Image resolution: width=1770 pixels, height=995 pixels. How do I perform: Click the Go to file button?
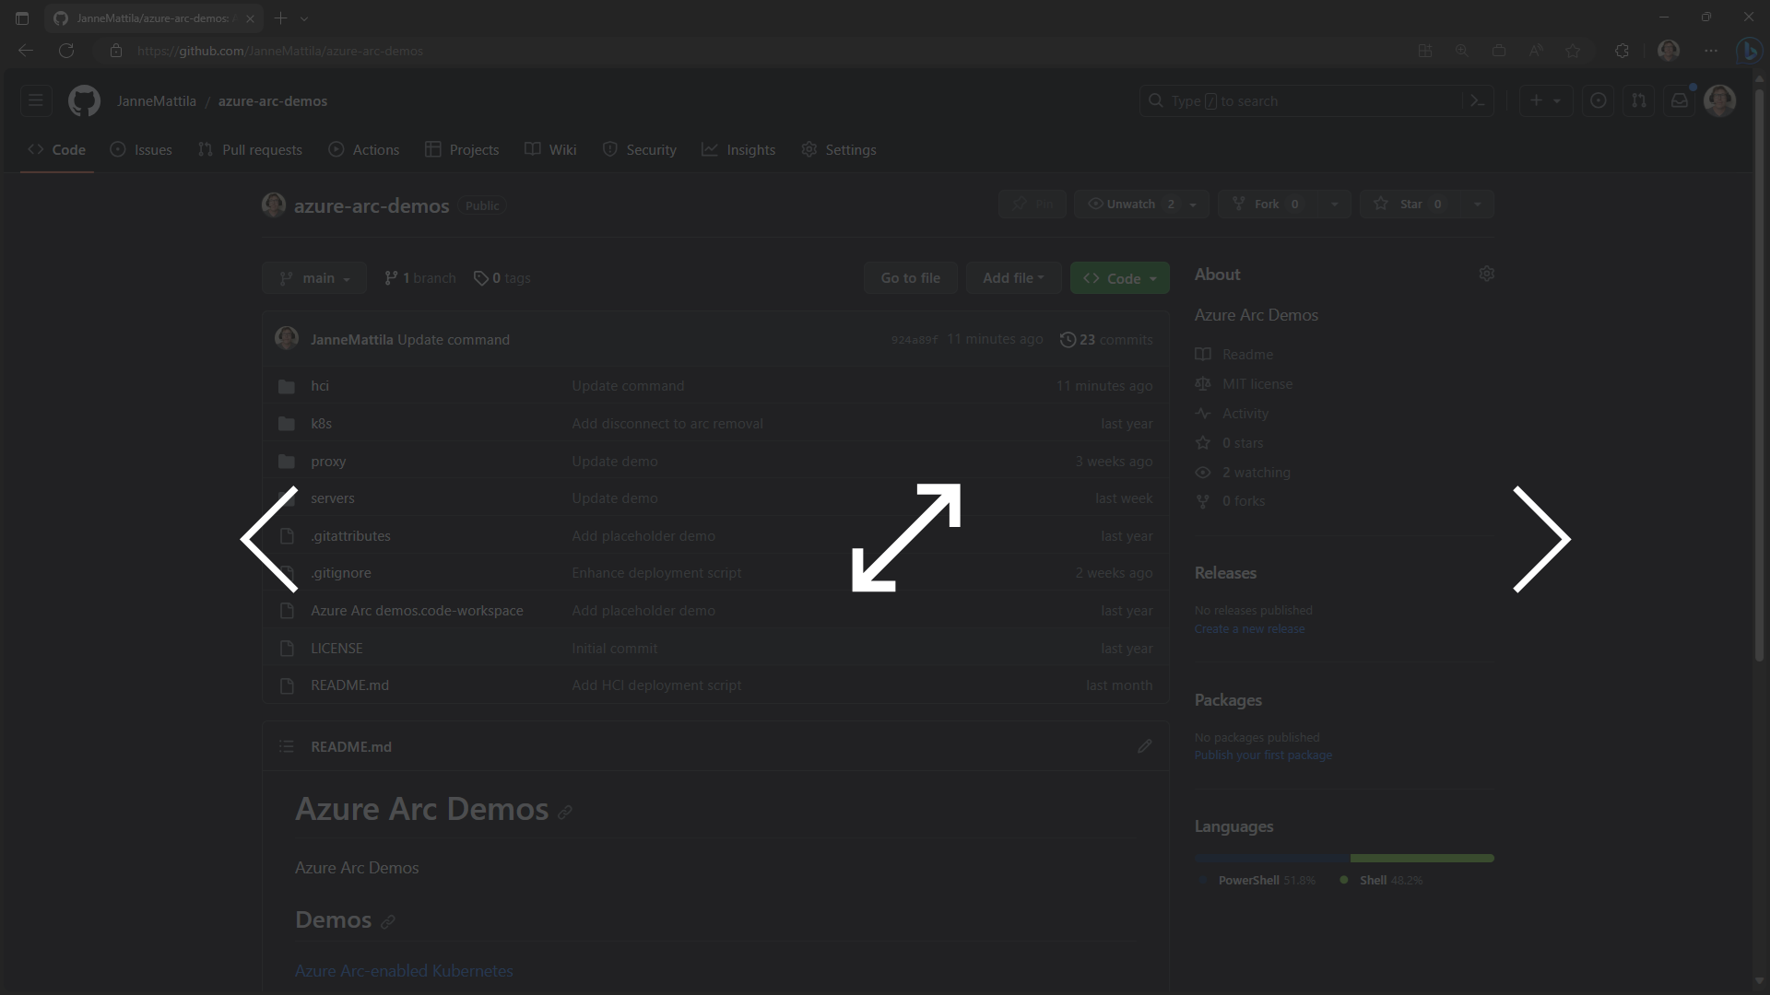click(910, 278)
